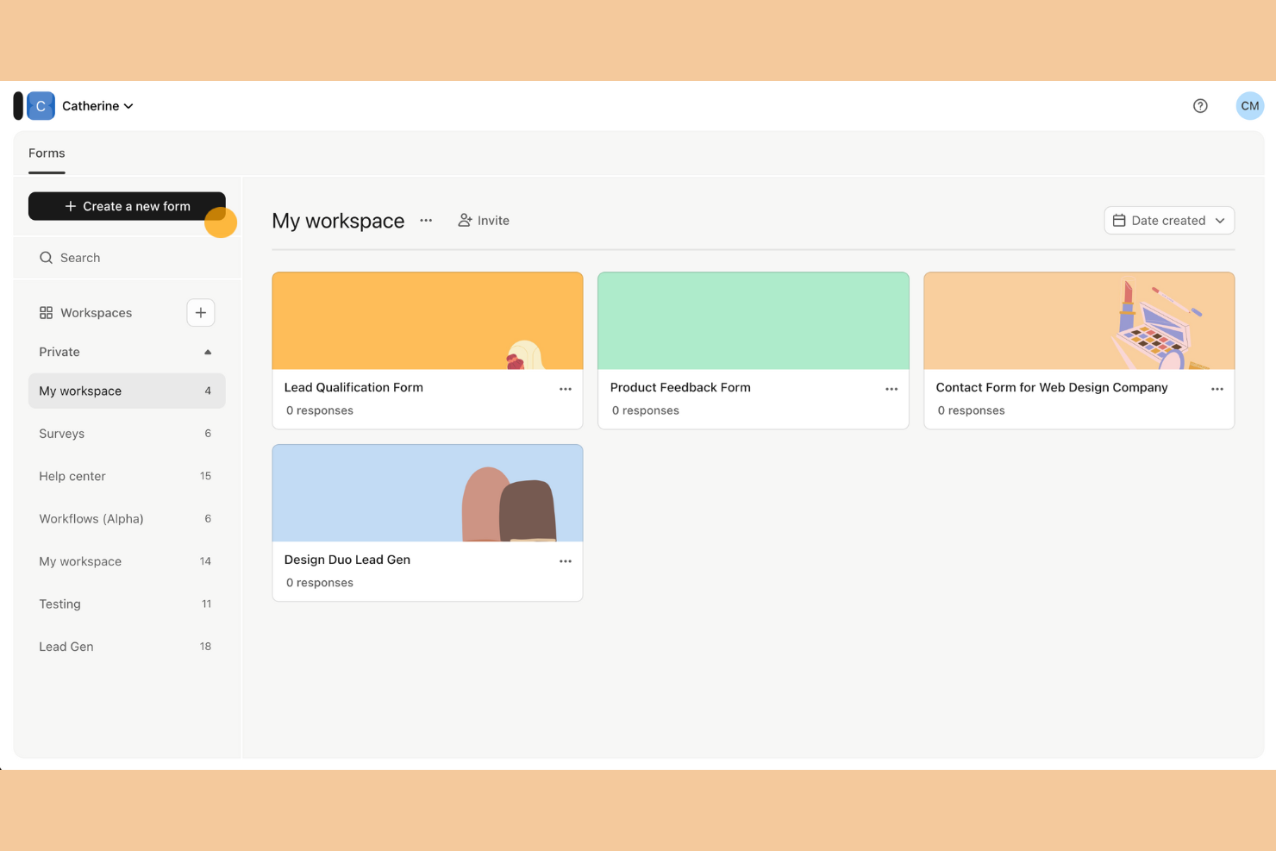Open the Workflows (Alpha) workspace

pyautogui.click(x=127, y=519)
